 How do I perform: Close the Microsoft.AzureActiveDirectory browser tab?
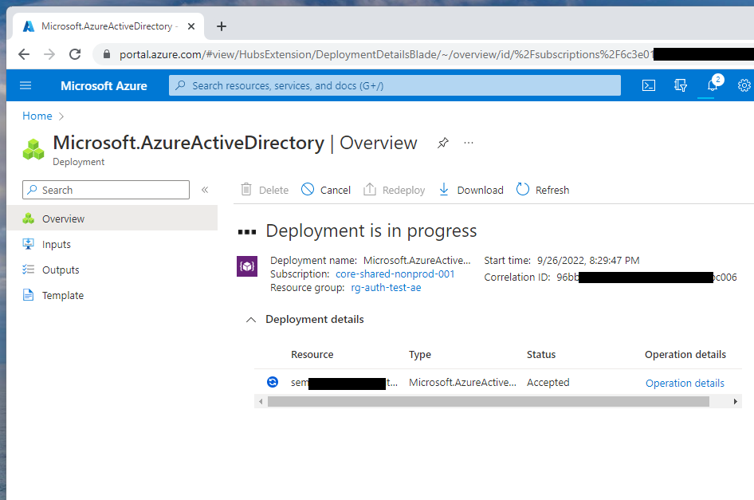coord(191,26)
